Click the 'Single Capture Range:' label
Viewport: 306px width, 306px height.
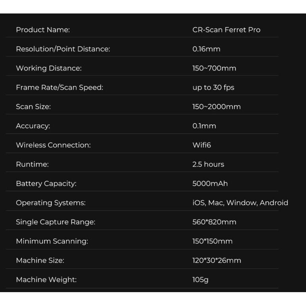pyautogui.click(x=55, y=222)
